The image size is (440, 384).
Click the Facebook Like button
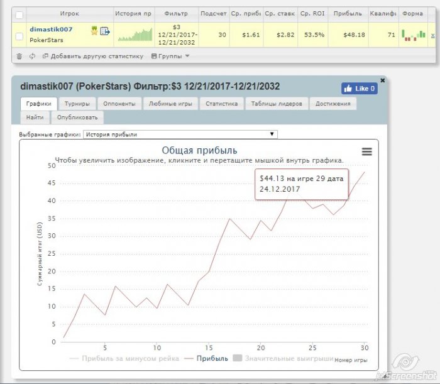coord(359,89)
